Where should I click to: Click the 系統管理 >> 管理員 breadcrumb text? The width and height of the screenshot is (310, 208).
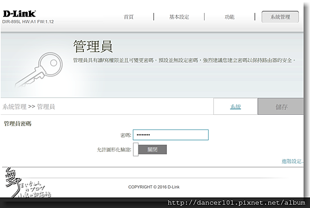[x=28, y=107]
